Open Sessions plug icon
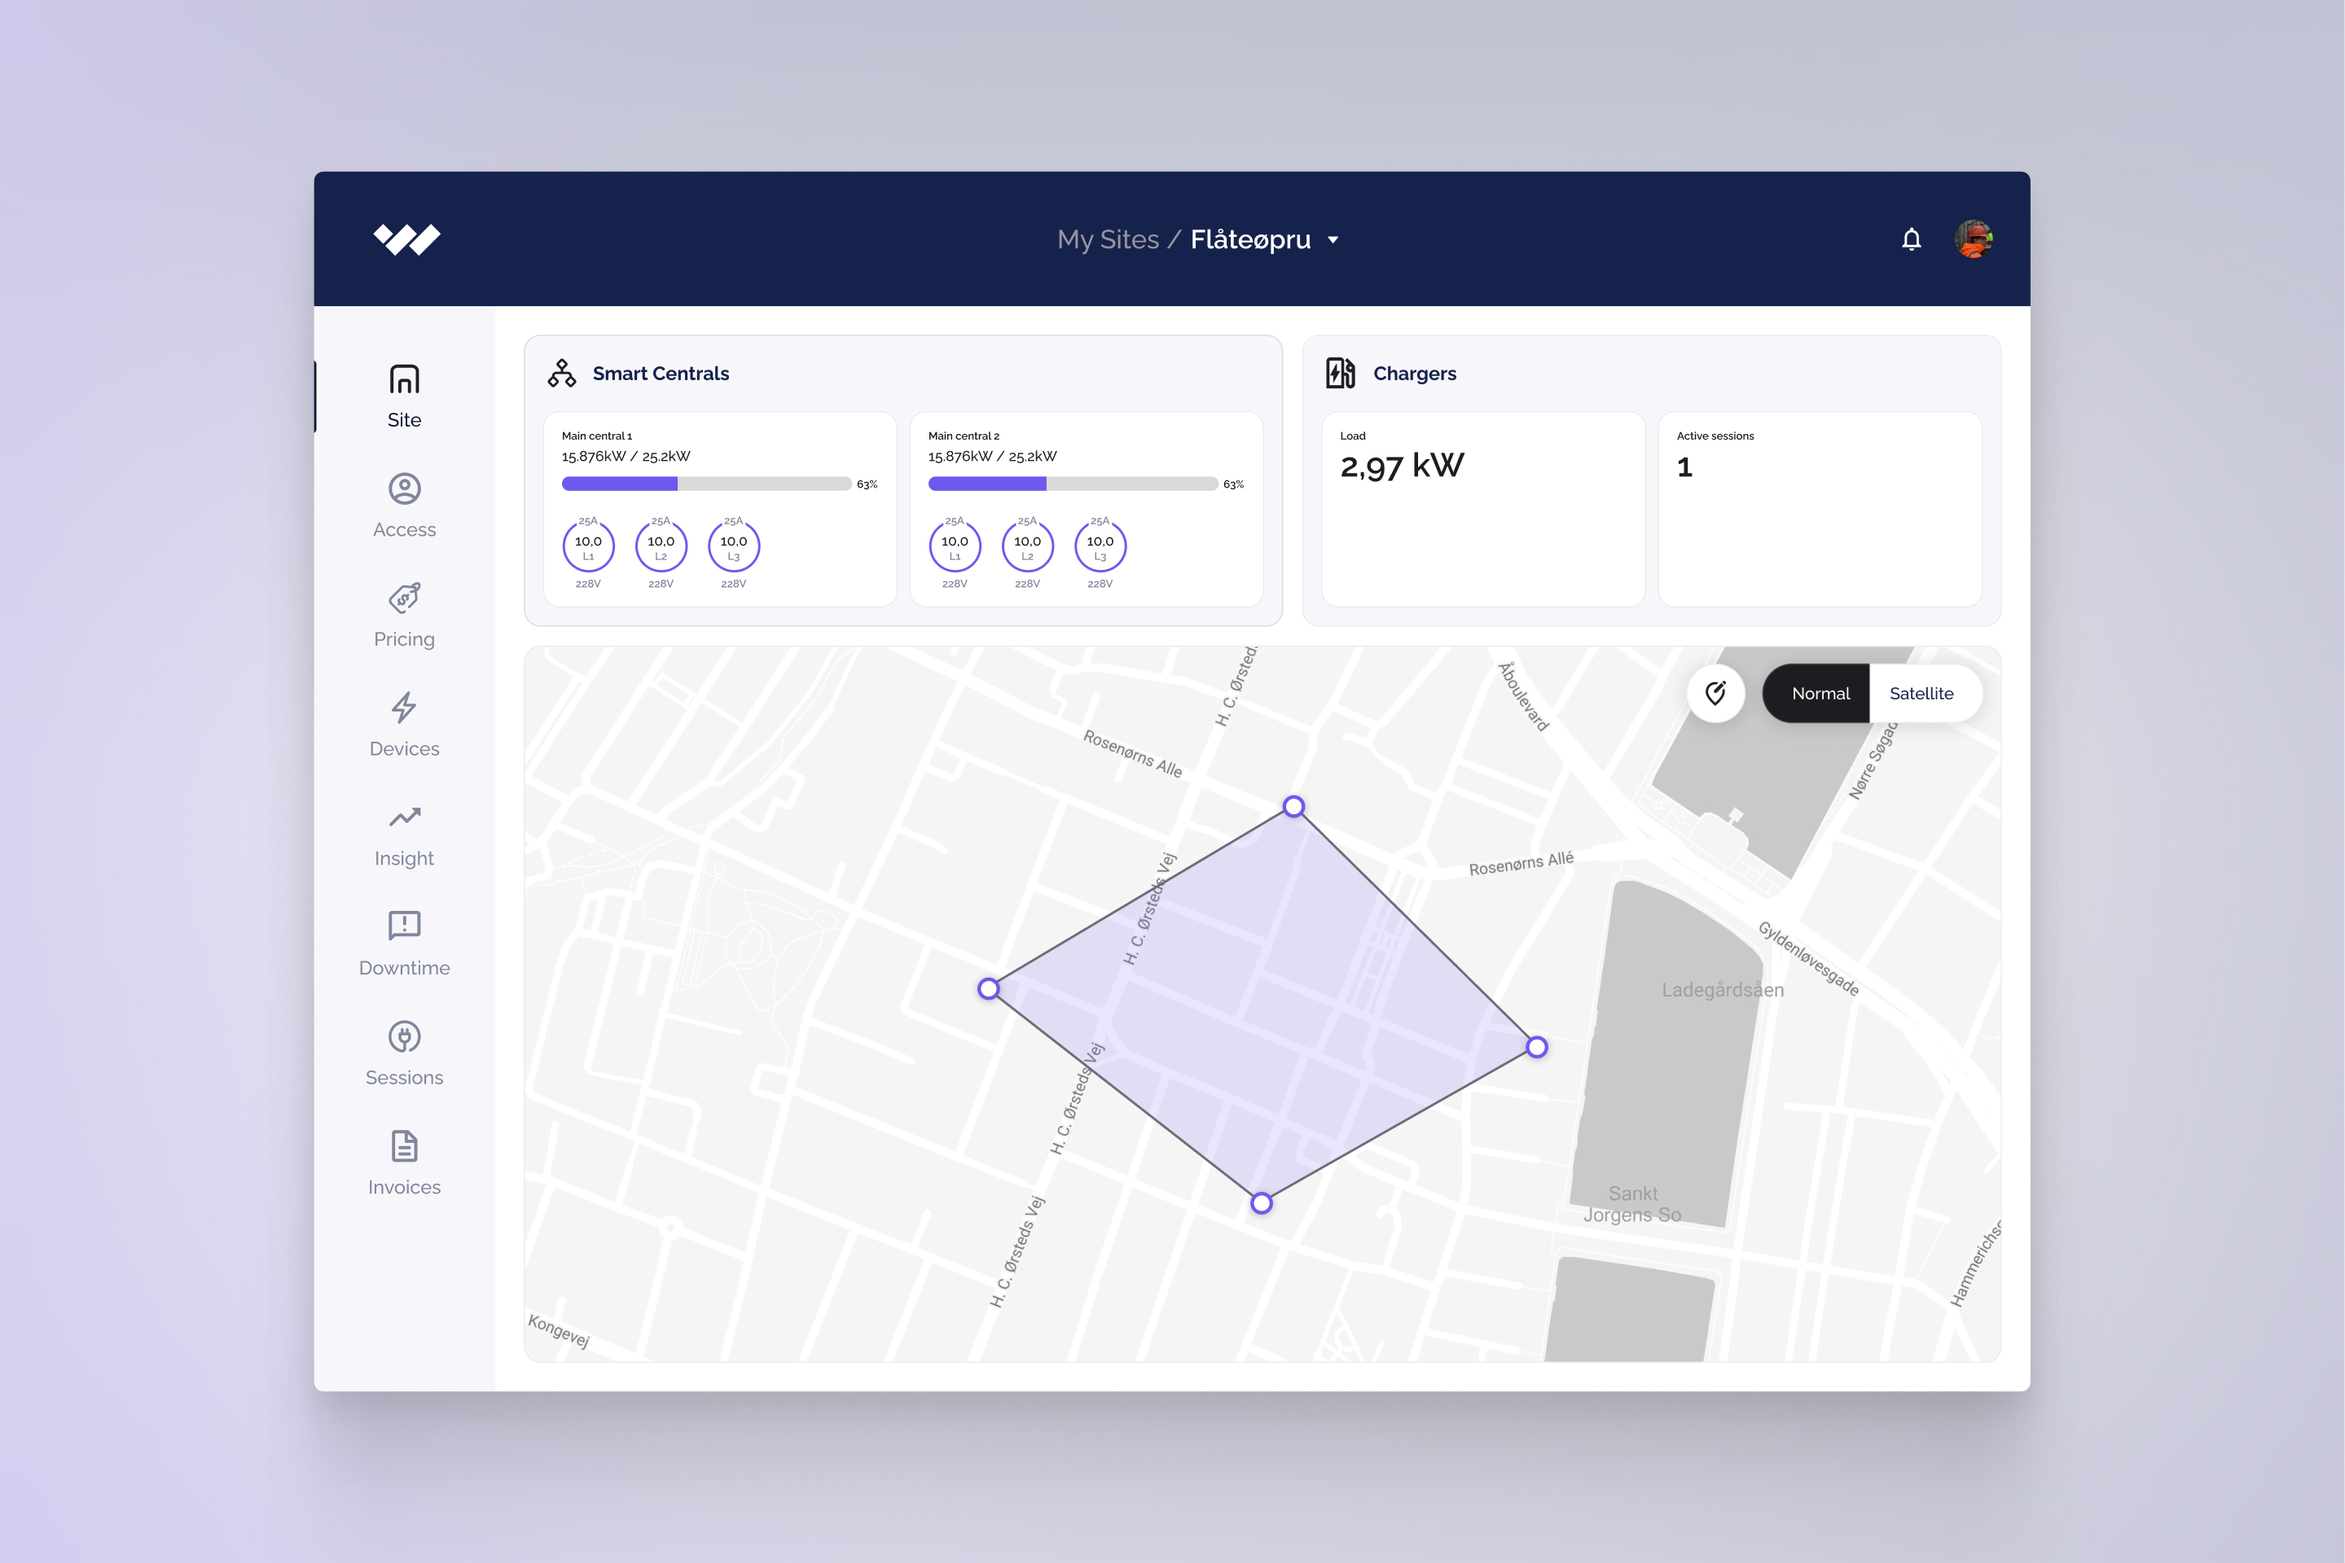The height and width of the screenshot is (1563, 2345). pos(404,1036)
